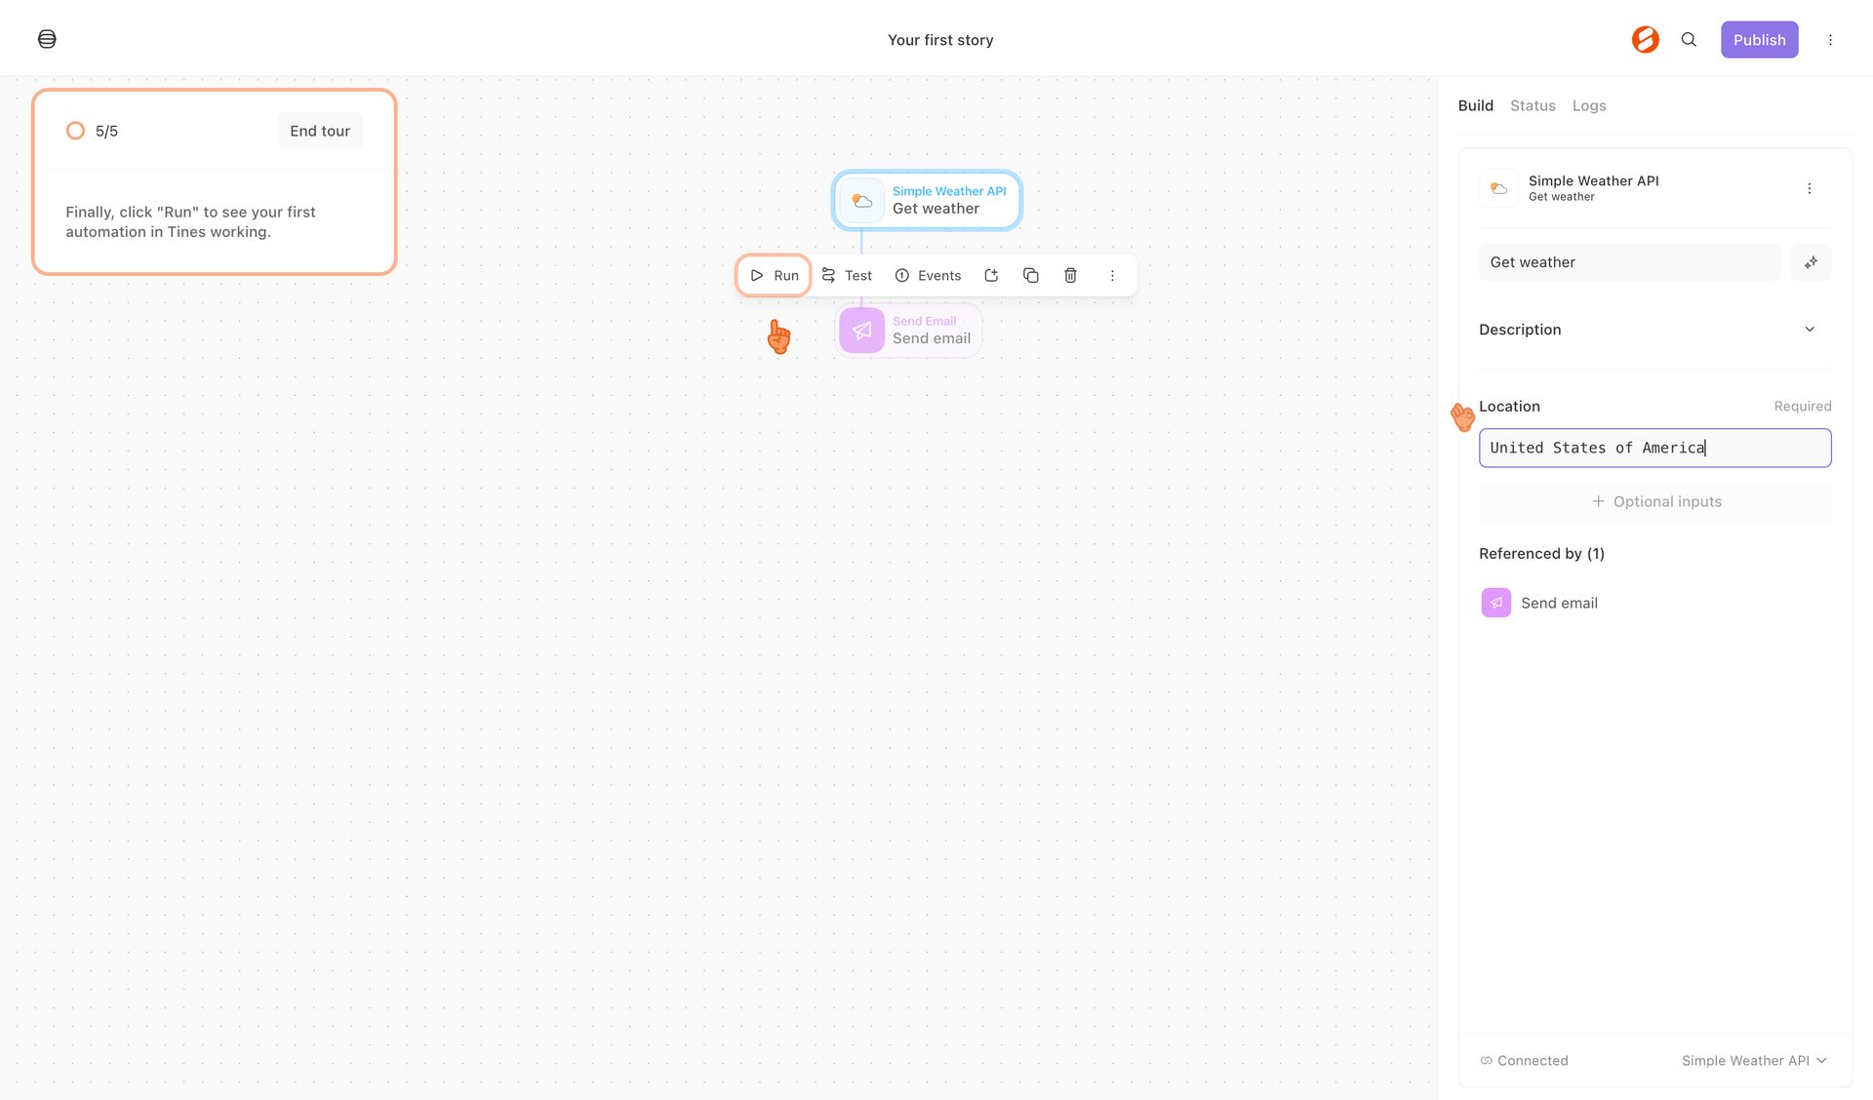Delete the action using the trash icon
This screenshot has width=1873, height=1100.
[x=1070, y=275]
